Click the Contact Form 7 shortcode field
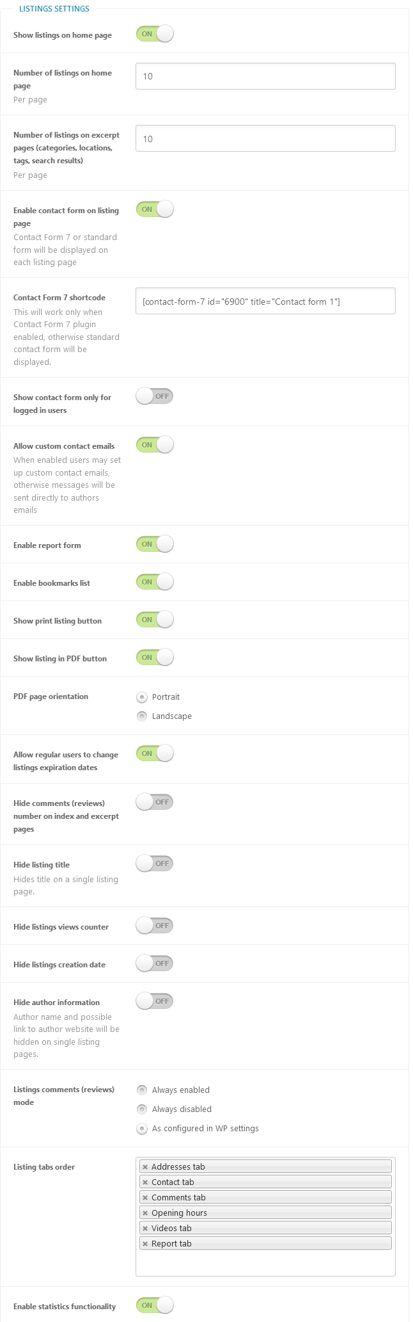 pyautogui.click(x=265, y=301)
